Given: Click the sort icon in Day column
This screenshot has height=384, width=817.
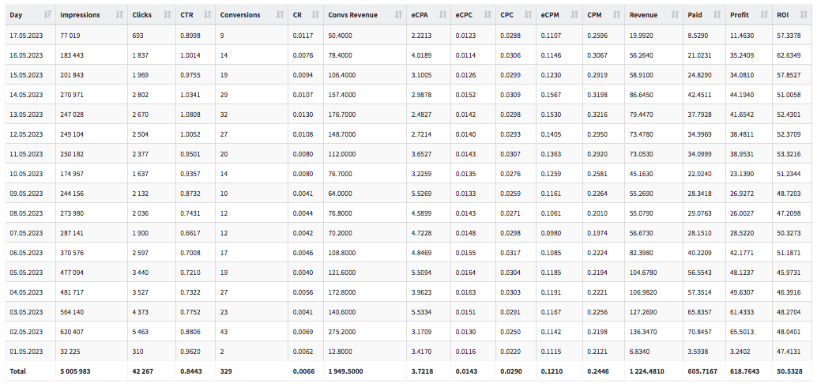Looking at the screenshot, I should (x=48, y=15).
